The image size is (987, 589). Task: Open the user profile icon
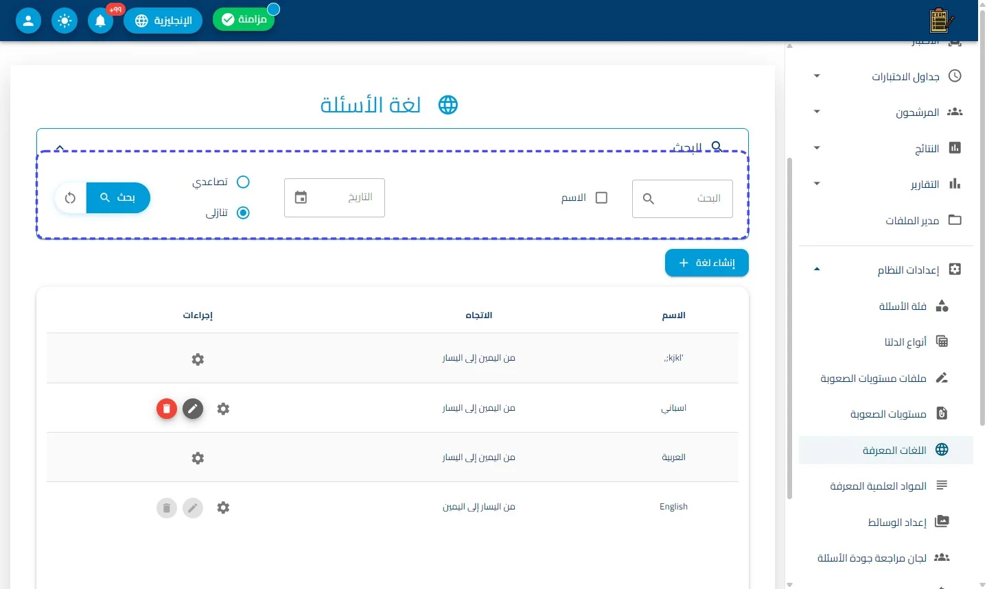tap(28, 21)
